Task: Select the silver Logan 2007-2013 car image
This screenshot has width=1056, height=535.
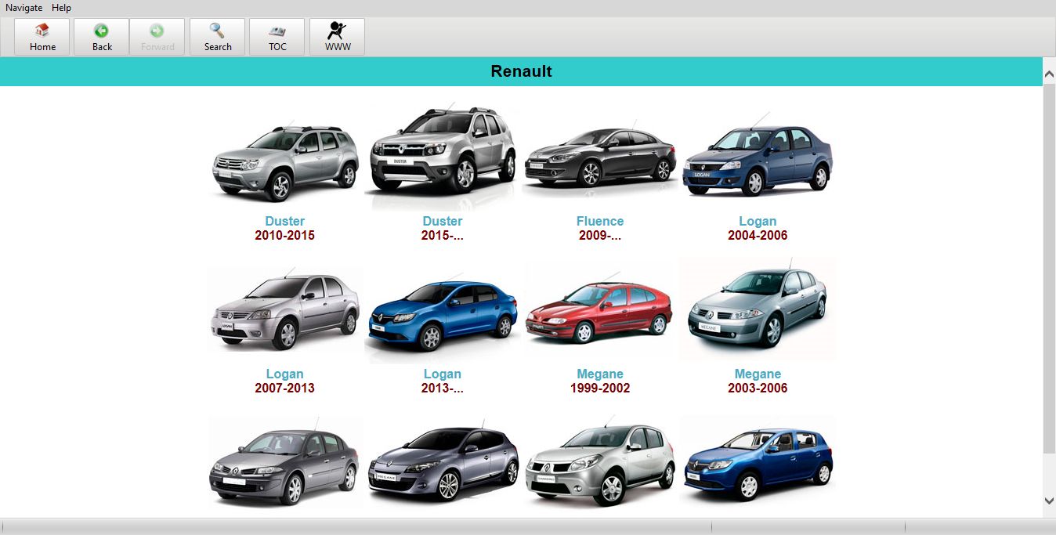Action: (285, 311)
